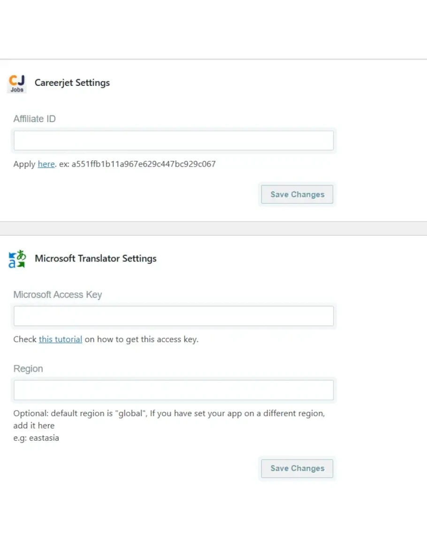Screen dimensions: 427x542
Task: Click the "Apply" text before the here link
Action: [x=24, y=164]
